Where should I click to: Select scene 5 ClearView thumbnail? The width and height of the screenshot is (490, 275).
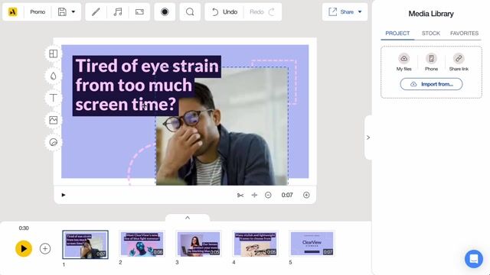[312, 244]
